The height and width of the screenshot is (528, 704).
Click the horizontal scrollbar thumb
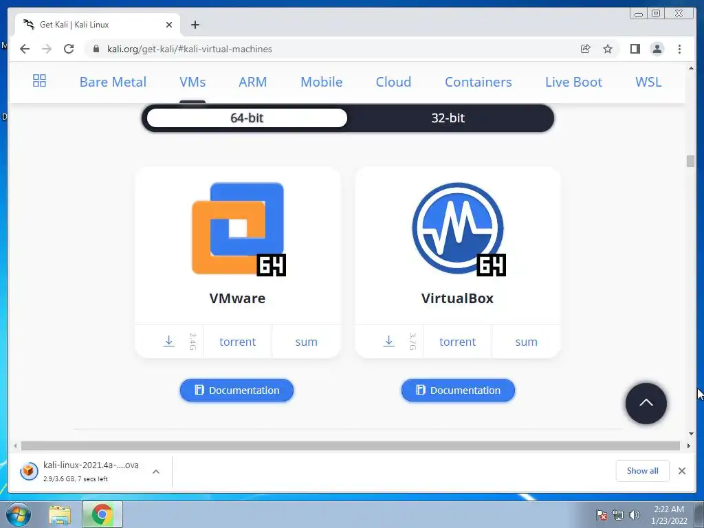coord(351,445)
